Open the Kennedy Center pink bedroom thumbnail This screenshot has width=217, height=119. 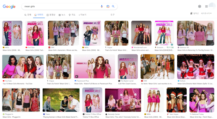click(x=123, y=100)
